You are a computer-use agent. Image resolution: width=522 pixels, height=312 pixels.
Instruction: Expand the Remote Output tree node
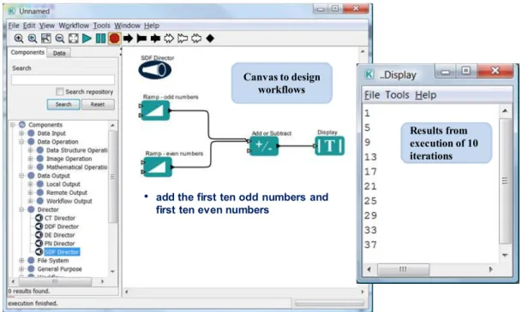pyautogui.click(x=30, y=192)
